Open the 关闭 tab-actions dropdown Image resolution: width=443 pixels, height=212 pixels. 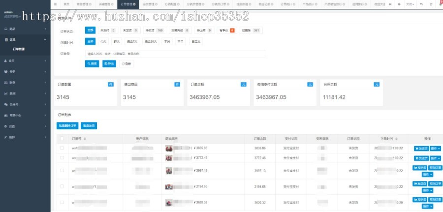click(410, 4)
